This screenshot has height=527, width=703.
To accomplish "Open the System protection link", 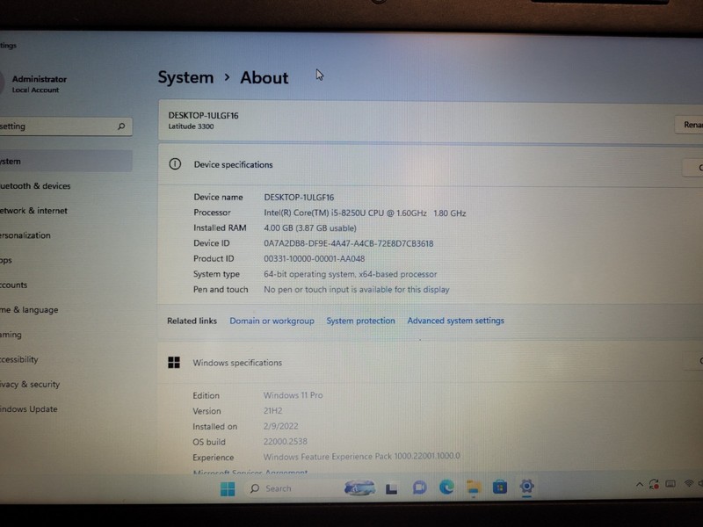I will click(x=360, y=321).
